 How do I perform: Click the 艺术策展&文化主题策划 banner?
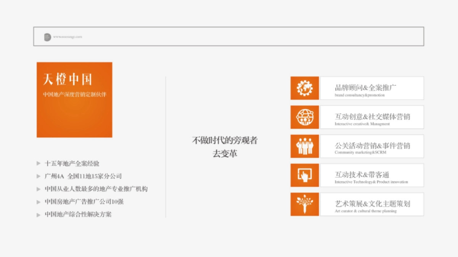[372, 204]
